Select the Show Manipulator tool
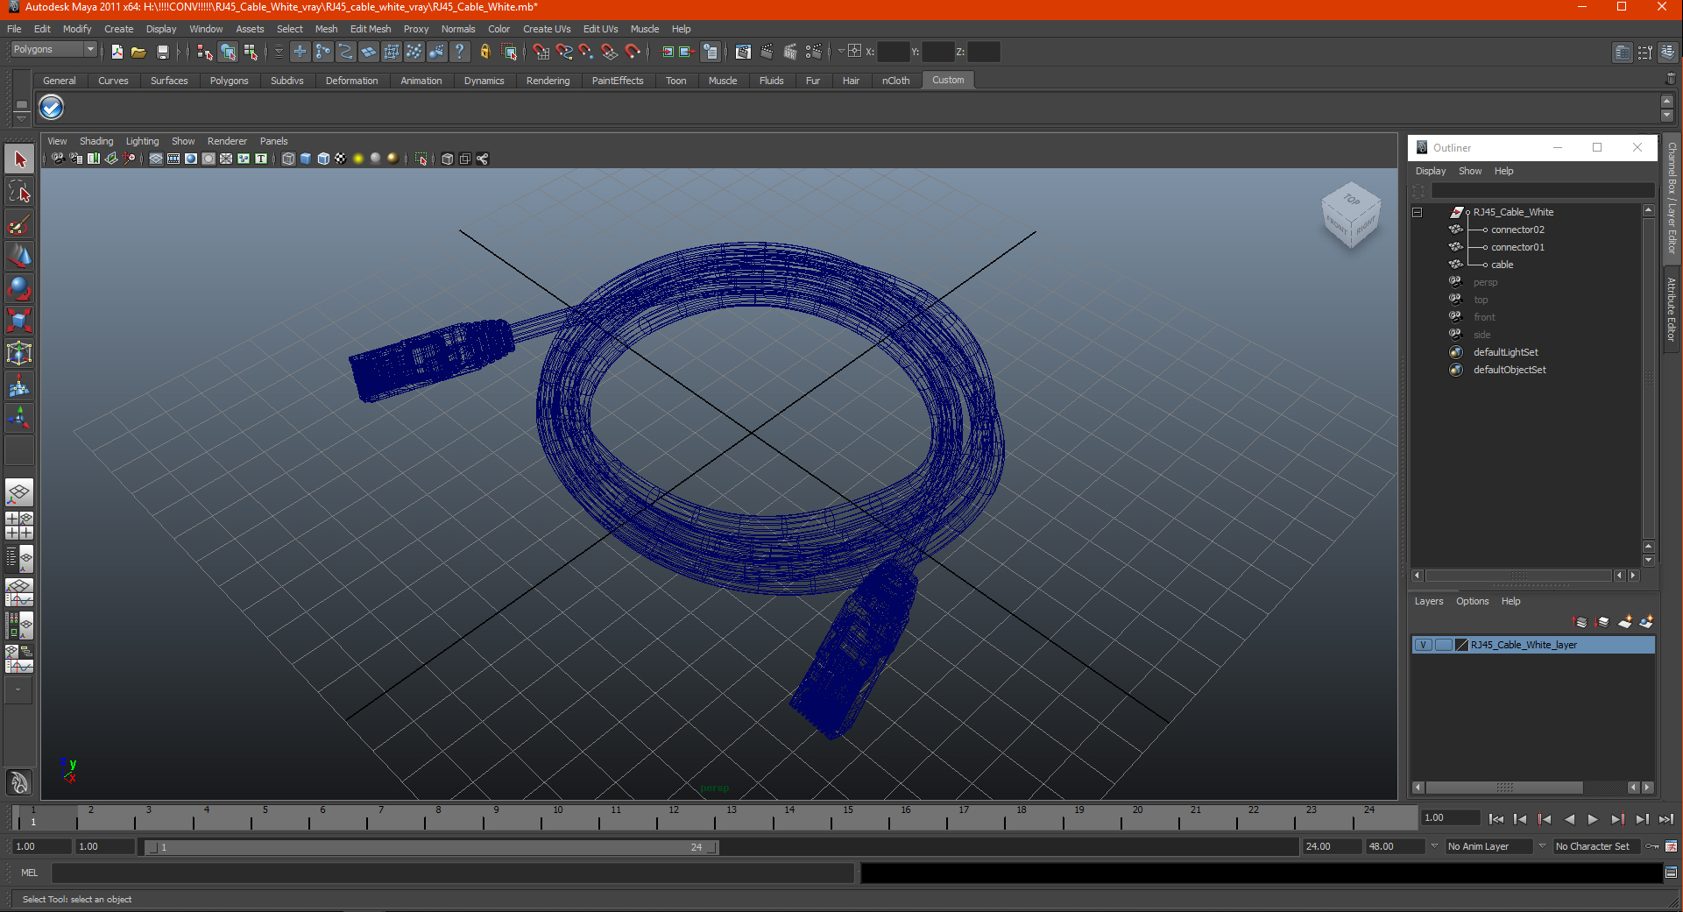Viewport: 1683px width, 912px height. [19, 418]
